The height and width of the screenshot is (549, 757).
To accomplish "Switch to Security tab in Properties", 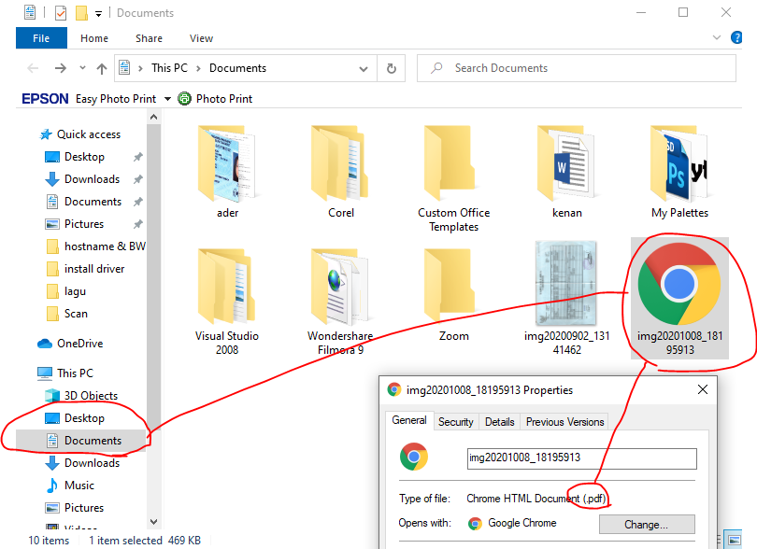I will click(x=456, y=422).
